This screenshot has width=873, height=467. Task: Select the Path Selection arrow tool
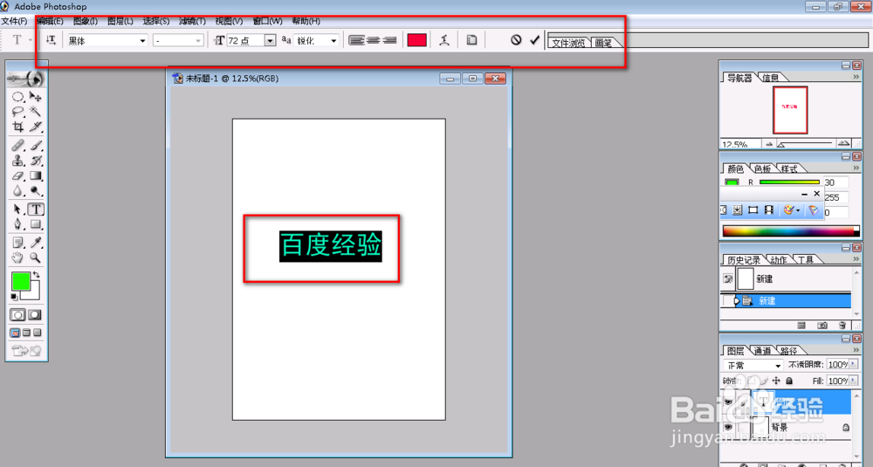(x=17, y=209)
